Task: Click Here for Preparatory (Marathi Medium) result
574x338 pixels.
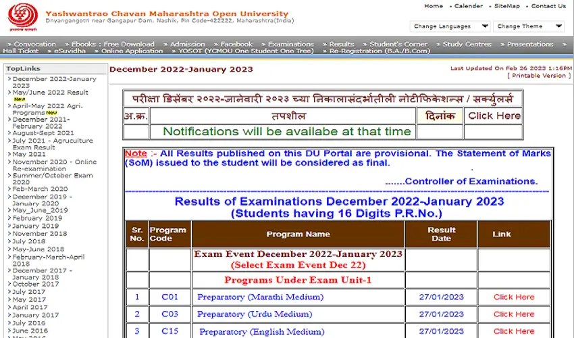Action: [x=514, y=297]
